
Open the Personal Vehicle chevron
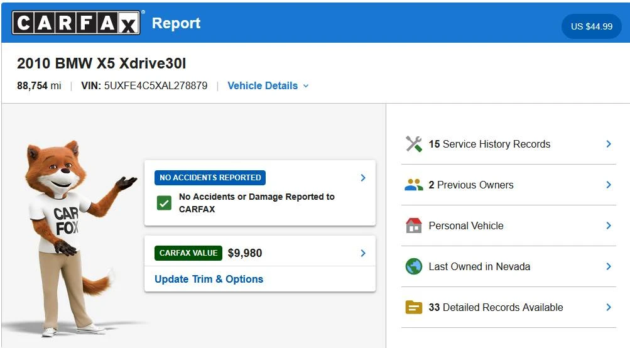(609, 226)
